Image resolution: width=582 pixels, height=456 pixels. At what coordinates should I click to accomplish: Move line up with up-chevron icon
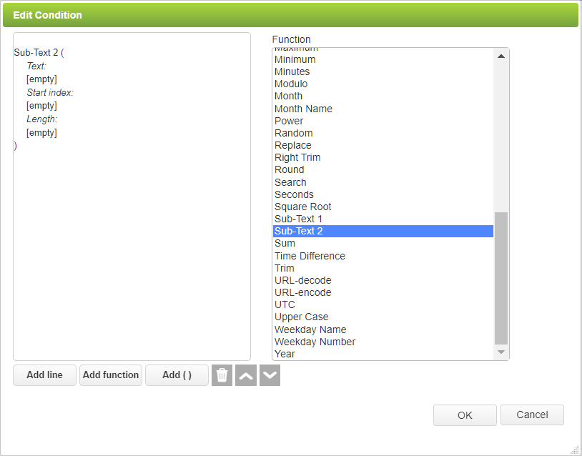pyautogui.click(x=246, y=375)
